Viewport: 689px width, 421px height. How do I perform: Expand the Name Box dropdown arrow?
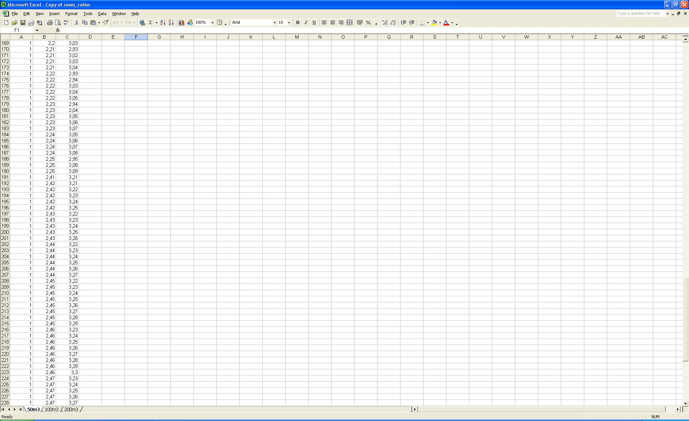click(x=37, y=30)
